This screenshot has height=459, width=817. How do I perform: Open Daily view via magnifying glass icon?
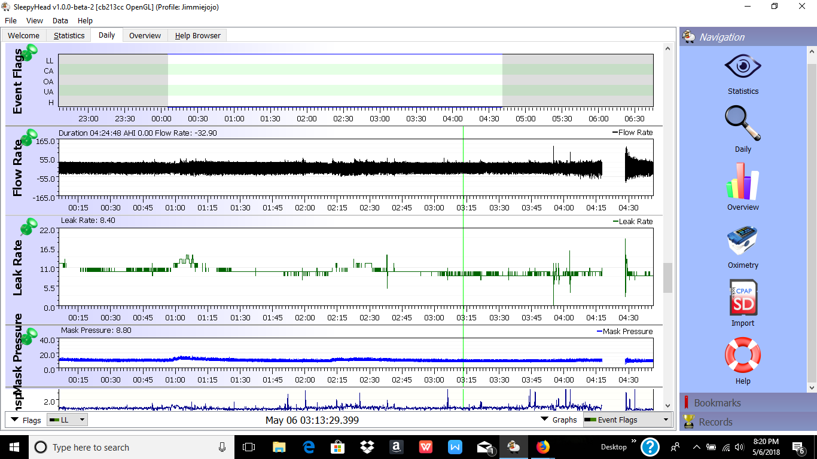tap(743, 123)
